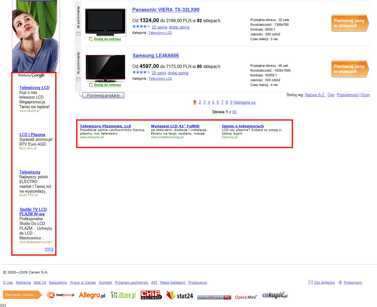Open the 'Telewizory' sidebar ad from ELECTRO.pl
The image size is (377, 307).
(30, 172)
